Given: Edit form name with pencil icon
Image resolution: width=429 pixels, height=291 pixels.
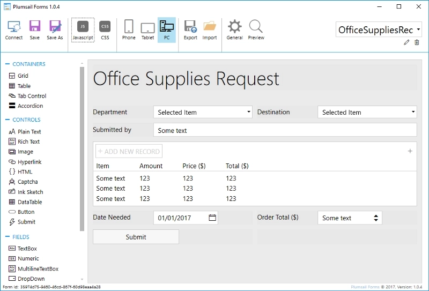Looking at the screenshot, I should (406, 42).
